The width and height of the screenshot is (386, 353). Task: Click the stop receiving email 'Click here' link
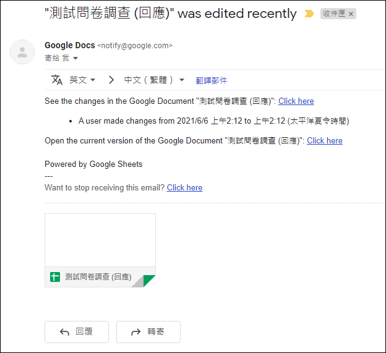(184, 188)
